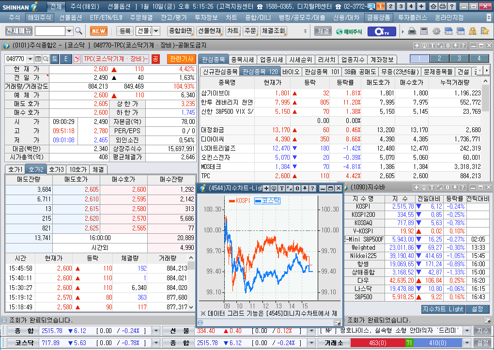The image size is (494, 350).
Task: Click the monitor icon before screen numbers
Action: [371, 6]
